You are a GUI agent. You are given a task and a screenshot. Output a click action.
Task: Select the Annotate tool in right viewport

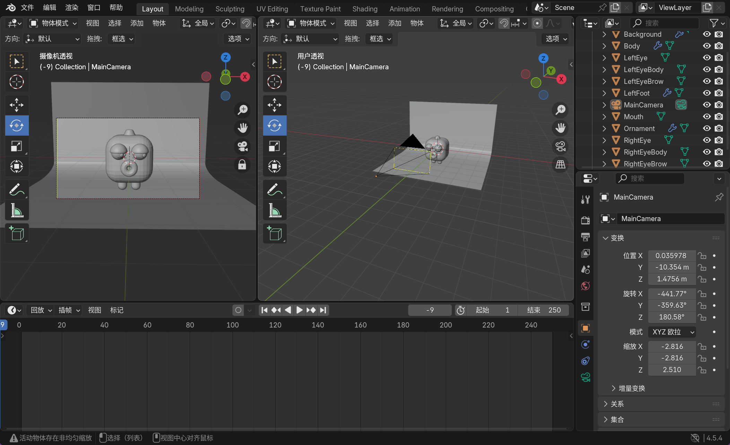[274, 190]
